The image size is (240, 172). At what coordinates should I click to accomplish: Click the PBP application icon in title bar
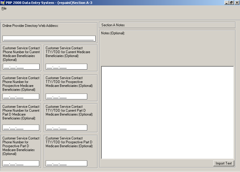coord(3,3)
